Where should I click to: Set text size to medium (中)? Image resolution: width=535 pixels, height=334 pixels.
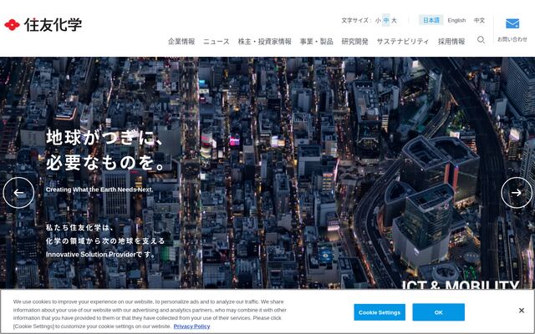[386, 20]
